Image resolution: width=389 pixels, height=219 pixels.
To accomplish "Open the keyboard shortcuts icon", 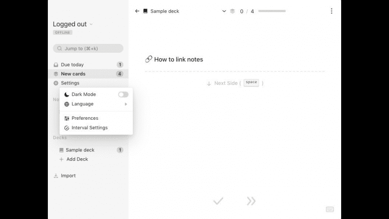I will [330, 209].
